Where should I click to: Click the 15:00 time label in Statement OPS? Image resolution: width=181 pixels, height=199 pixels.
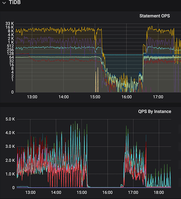[x=95, y=97]
